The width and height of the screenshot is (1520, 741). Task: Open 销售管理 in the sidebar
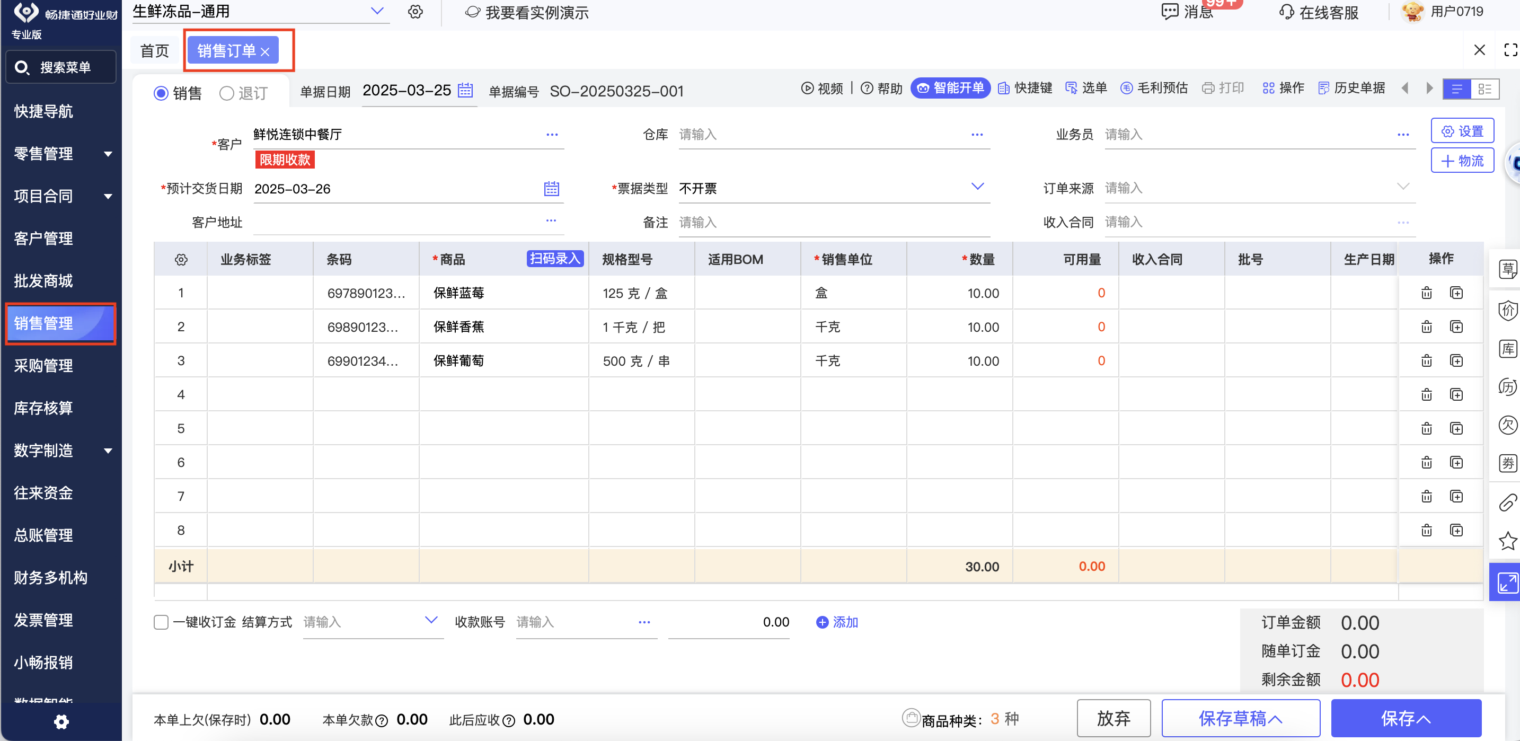(60, 323)
